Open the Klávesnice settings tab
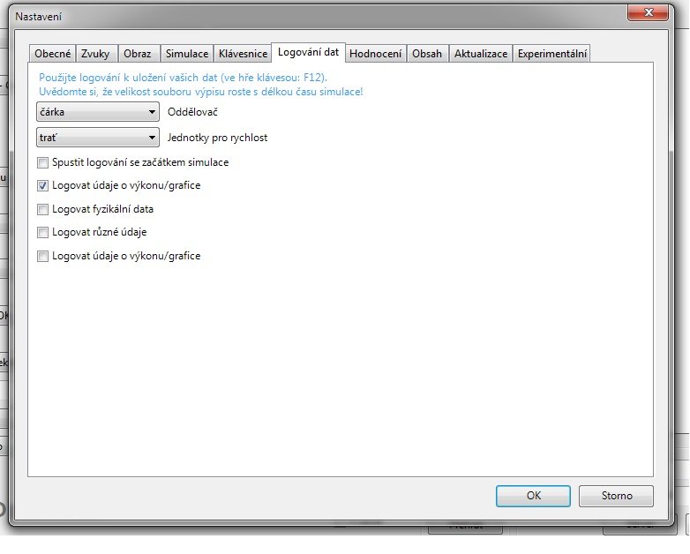The height and width of the screenshot is (554, 690). (x=243, y=54)
